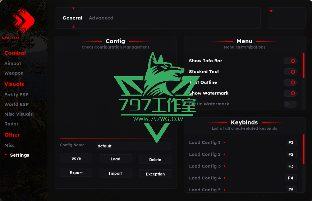Click the red dot in the top-right panel
This screenshot has width=312, height=201.
271,11
